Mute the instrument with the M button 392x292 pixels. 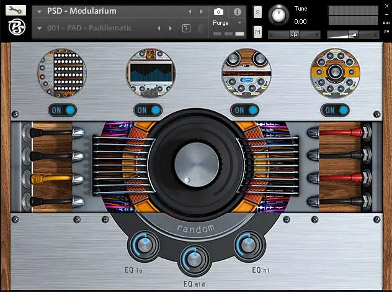(257, 32)
